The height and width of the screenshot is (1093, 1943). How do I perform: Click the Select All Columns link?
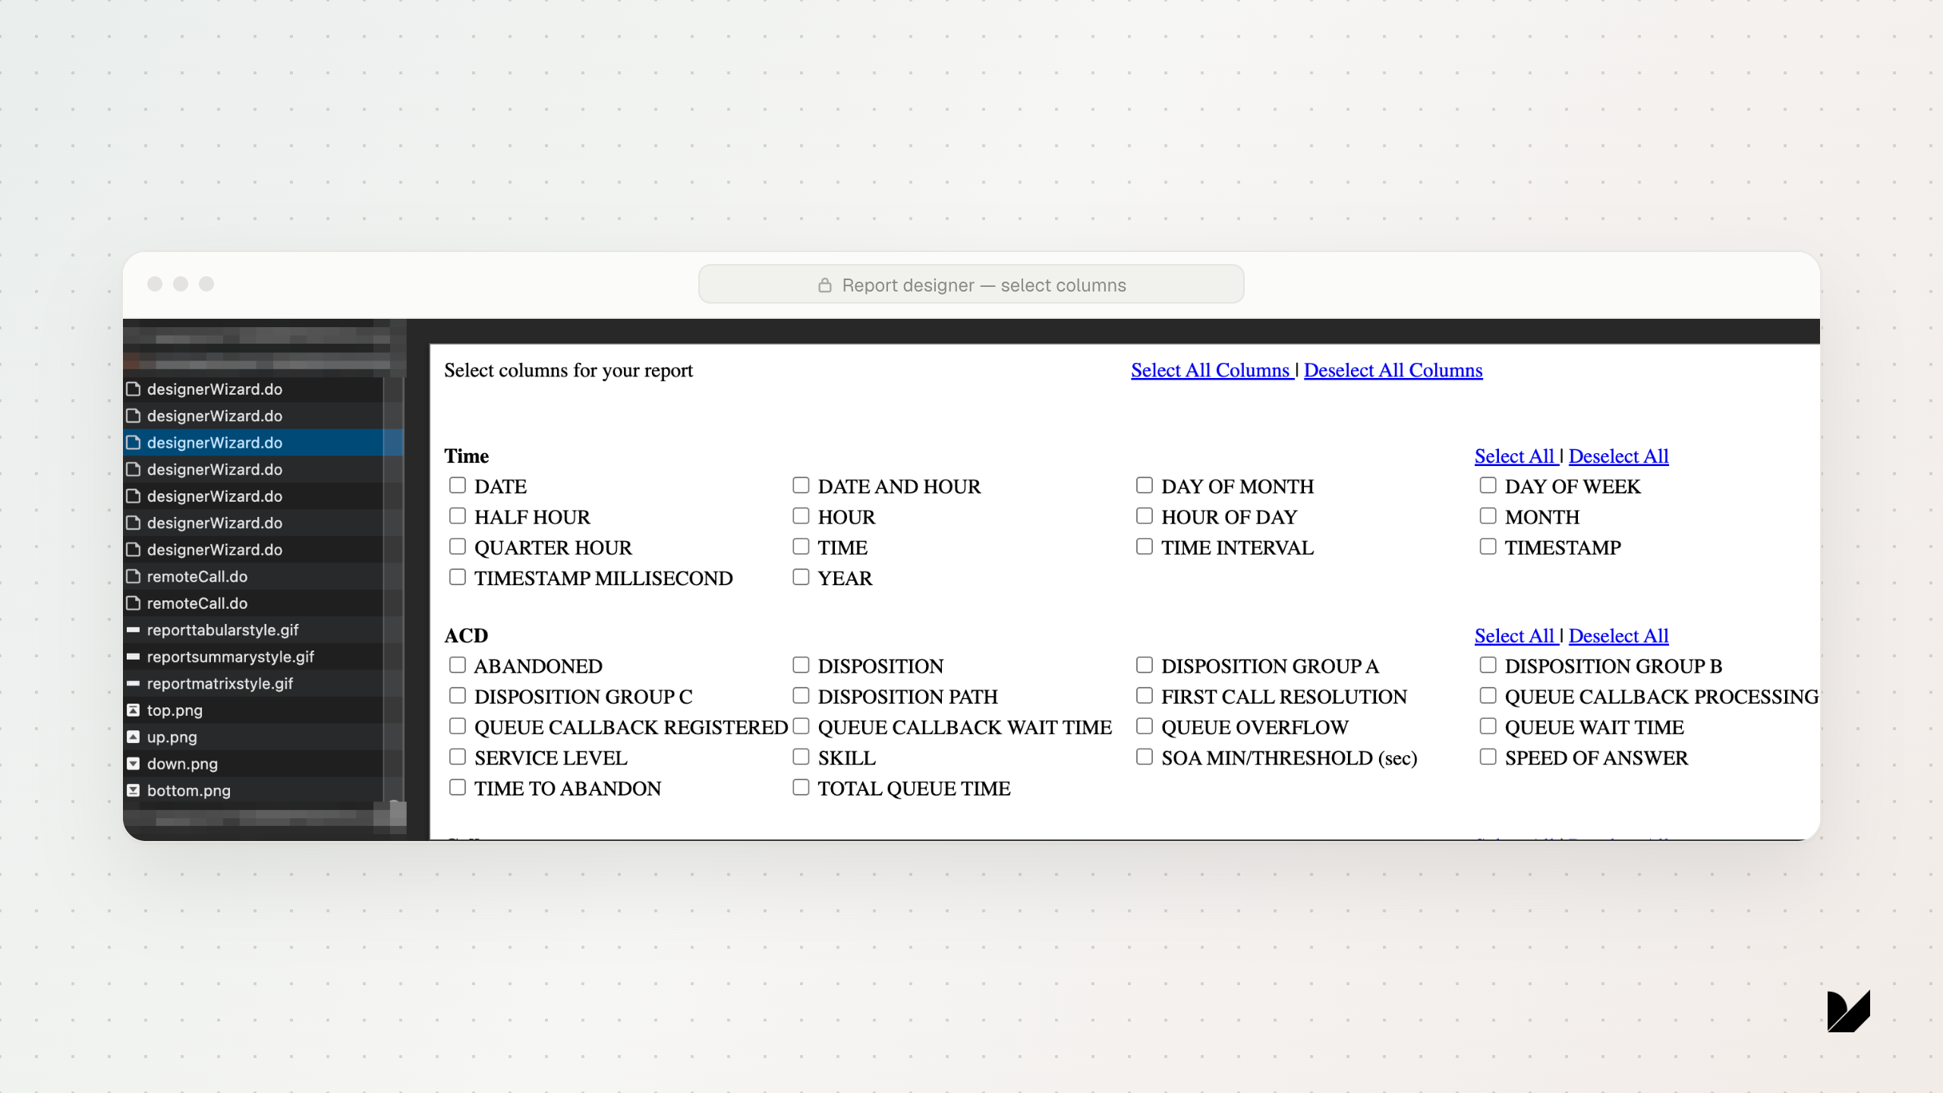pos(1211,370)
